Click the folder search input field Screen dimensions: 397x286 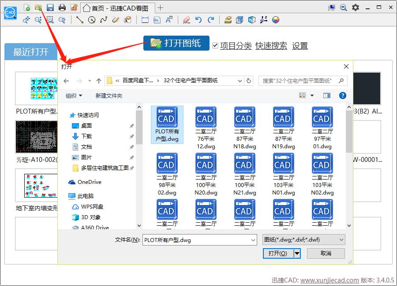303,81
